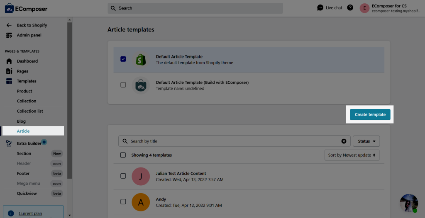Click the Dashboard home icon

9,61
